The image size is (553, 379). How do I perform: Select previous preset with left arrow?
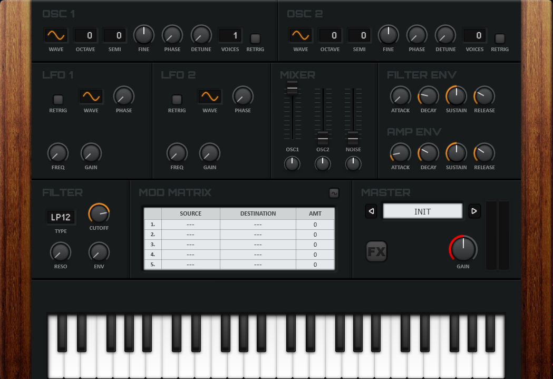(371, 211)
